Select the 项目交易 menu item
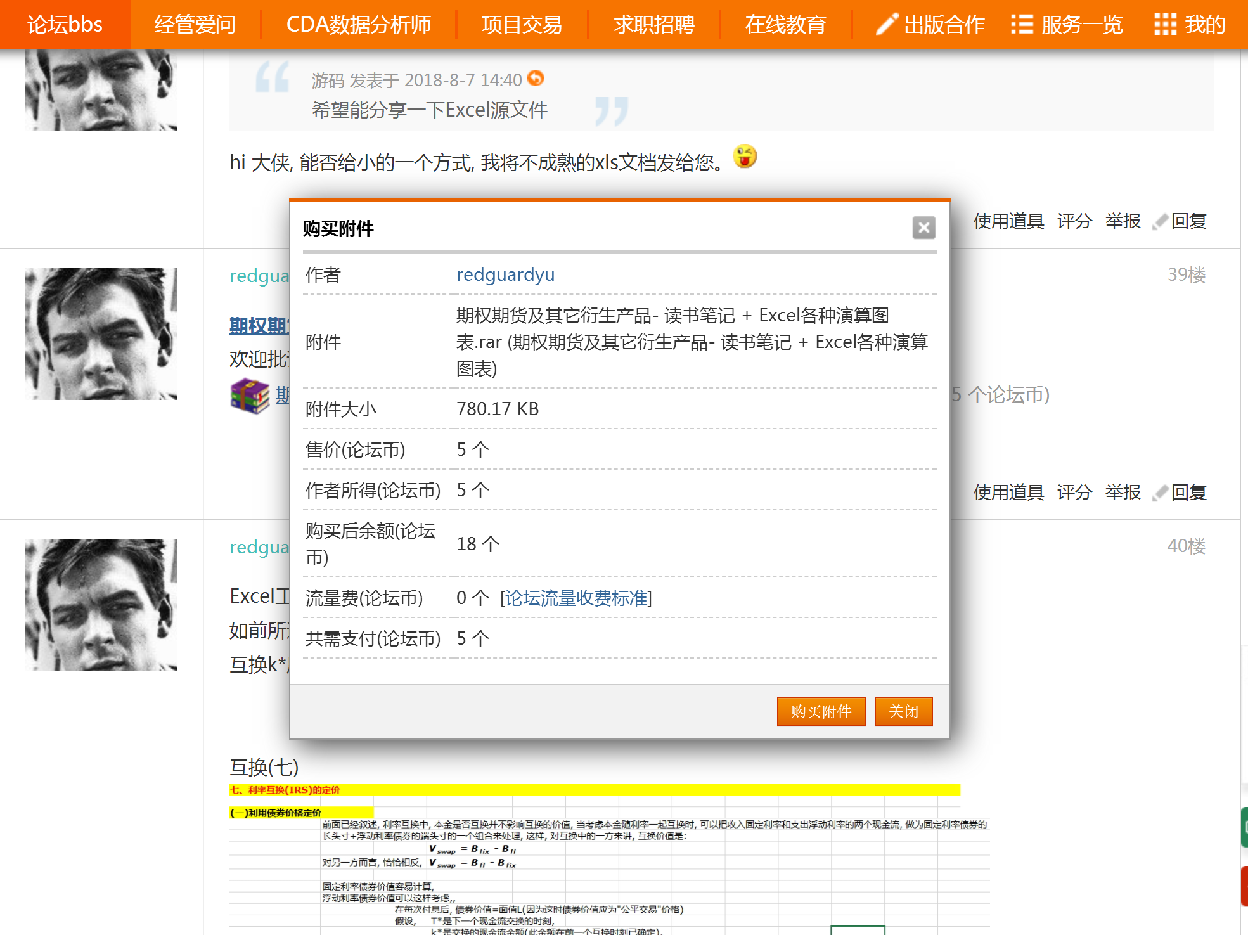 (522, 25)
